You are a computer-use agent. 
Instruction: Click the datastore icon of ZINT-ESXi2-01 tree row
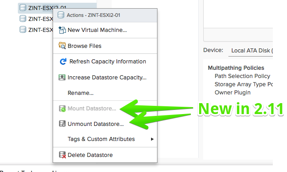[23, 8]
